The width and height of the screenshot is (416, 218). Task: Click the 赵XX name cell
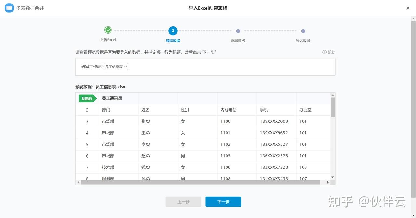pyautogui.click(x=158, y=156)
